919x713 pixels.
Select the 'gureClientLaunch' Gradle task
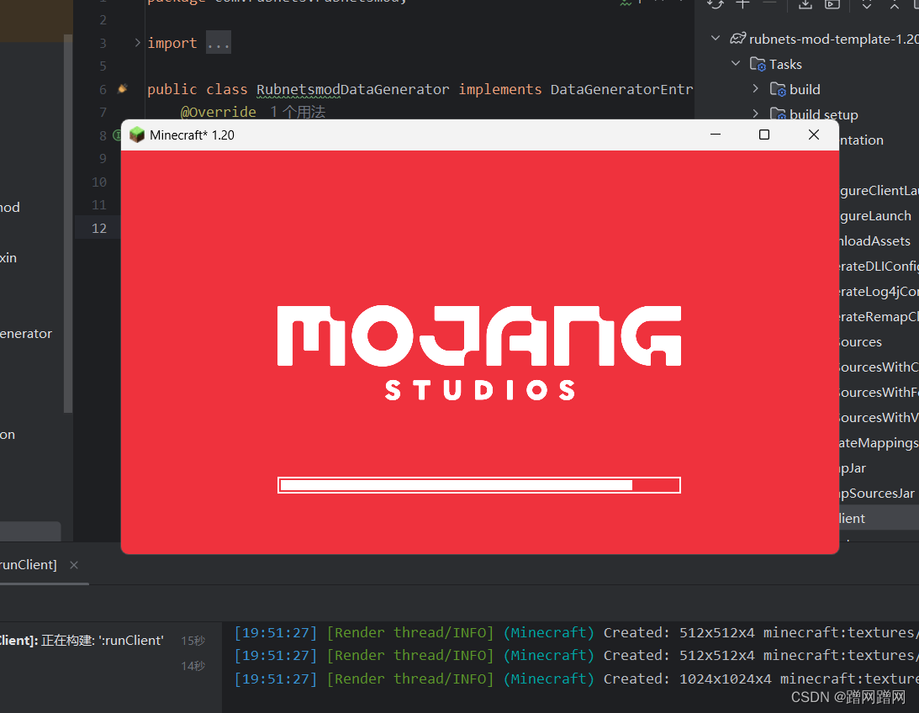coord(879,190)
